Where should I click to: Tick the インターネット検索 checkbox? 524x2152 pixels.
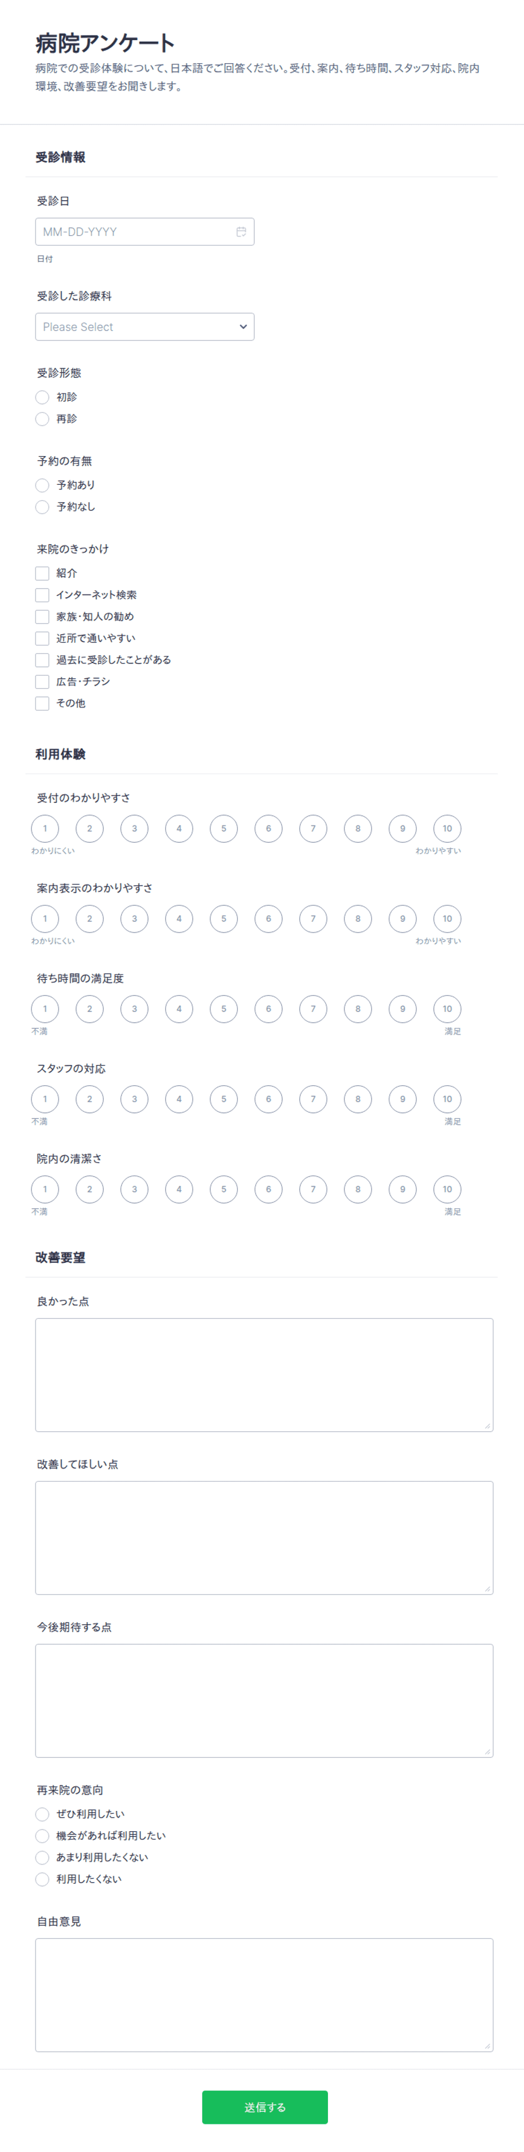pos(43,595)
